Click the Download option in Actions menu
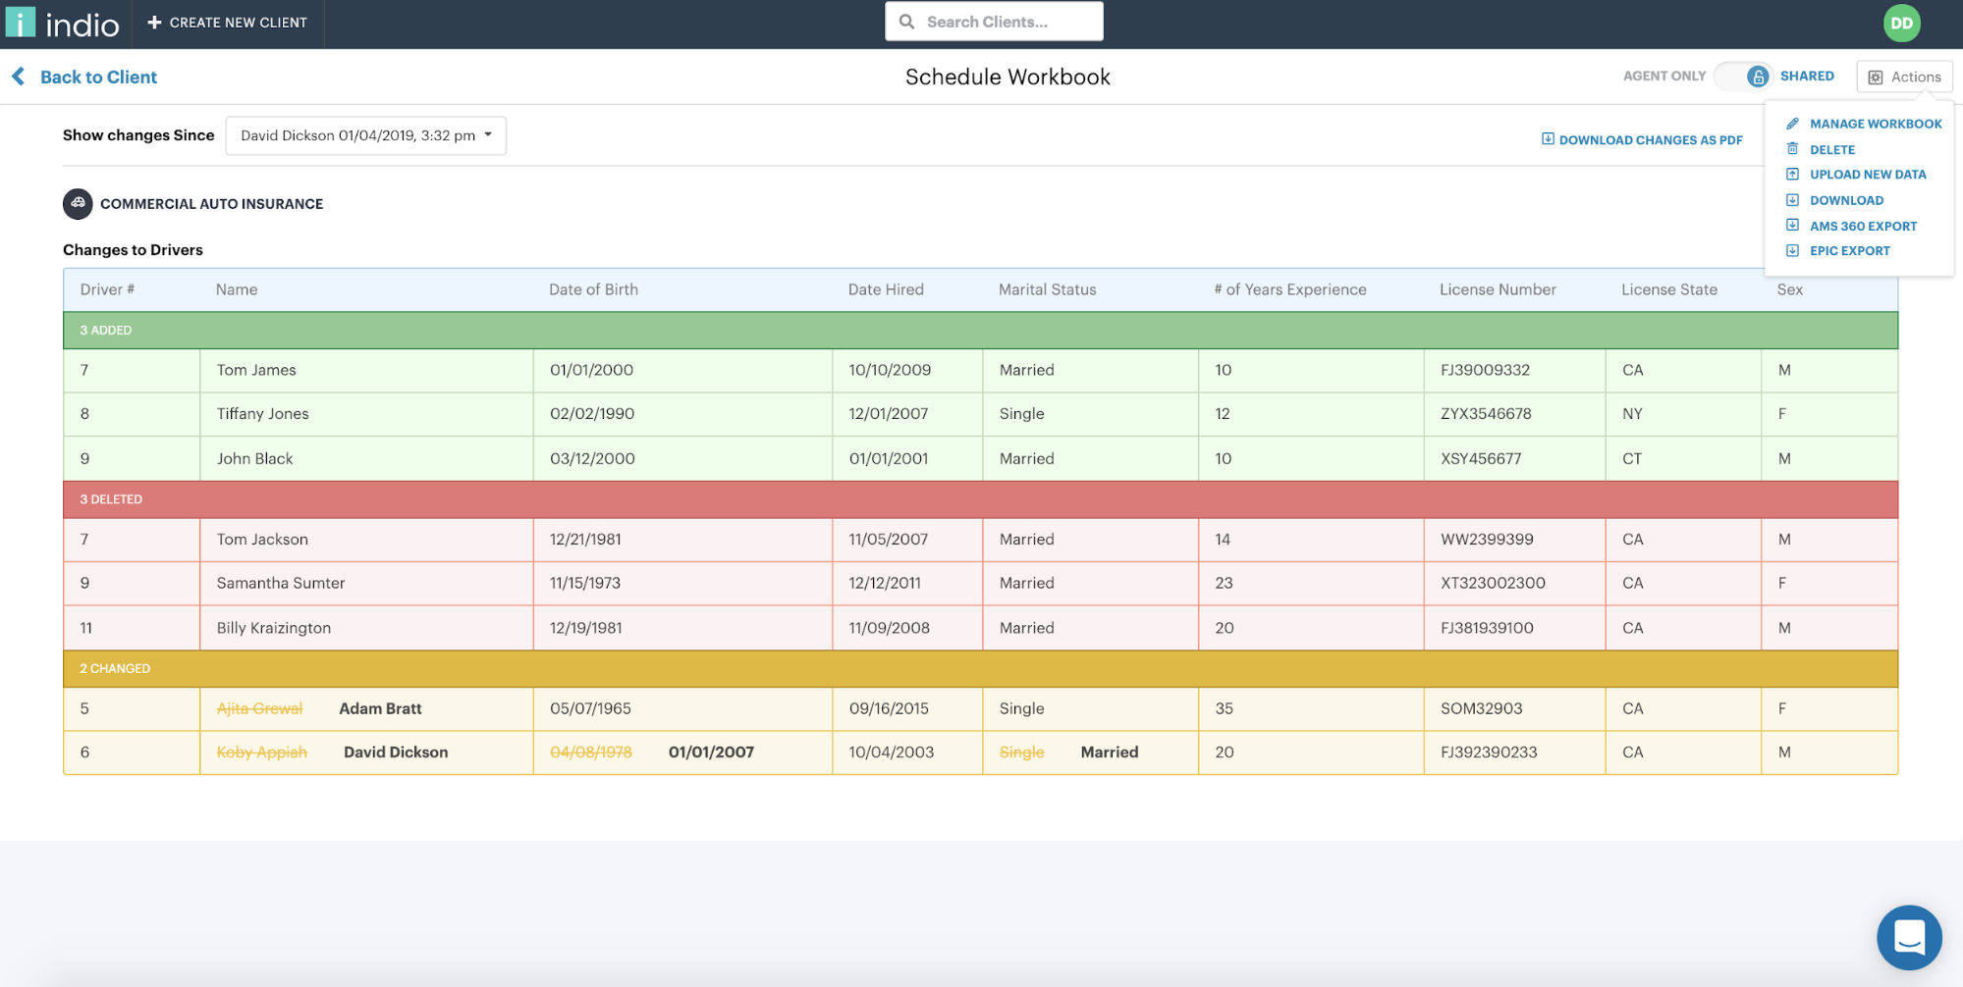Screen dimensions: 1963x987 coord(1846,200)
